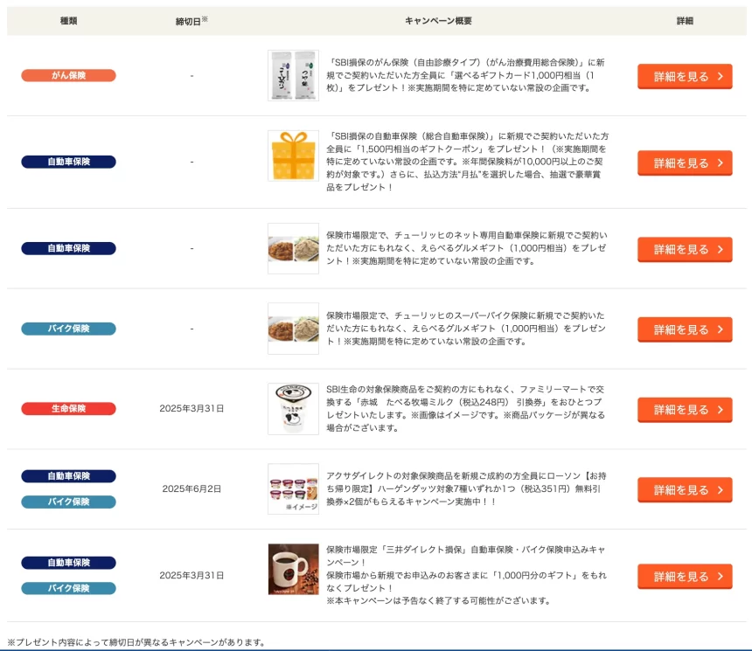
Task: Open 詳細を見る for the cancer insurance campaign
Action: (x=684, y=76)
